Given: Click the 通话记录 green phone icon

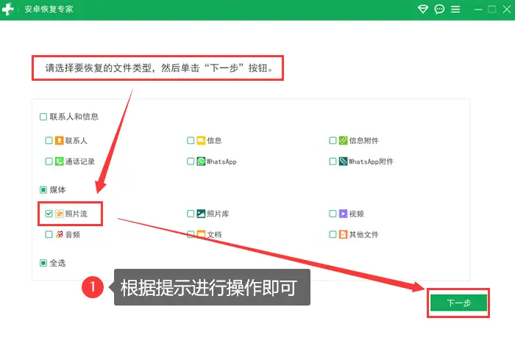Looking at the screenshot, I should [59, 162].
